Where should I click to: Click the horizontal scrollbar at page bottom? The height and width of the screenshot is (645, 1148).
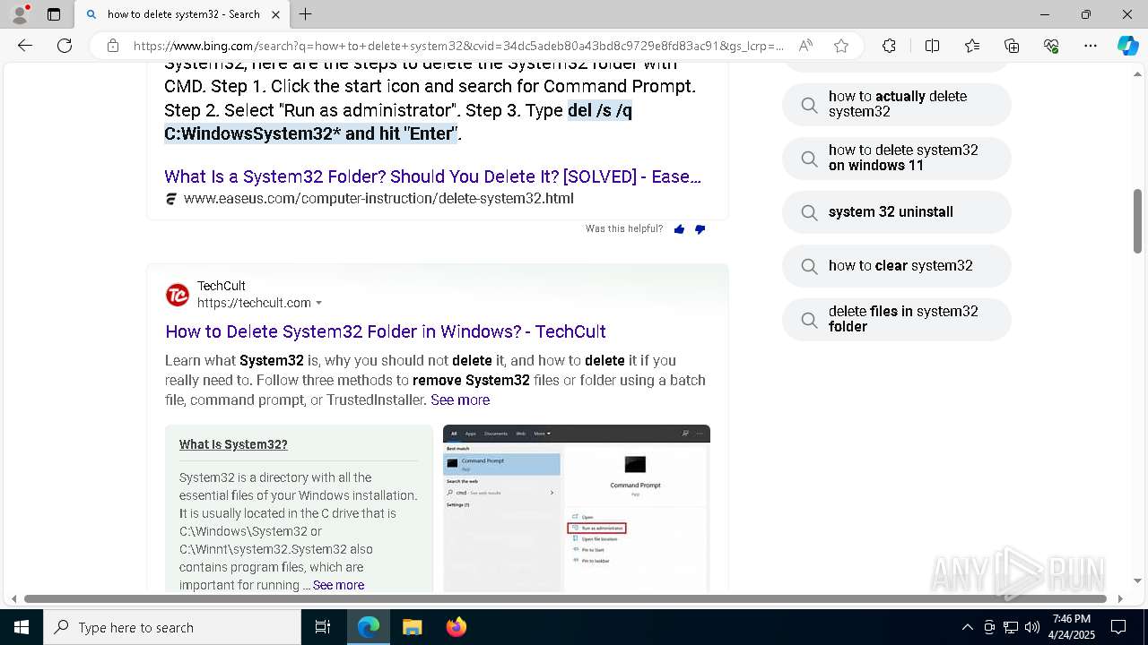[565, 598]
